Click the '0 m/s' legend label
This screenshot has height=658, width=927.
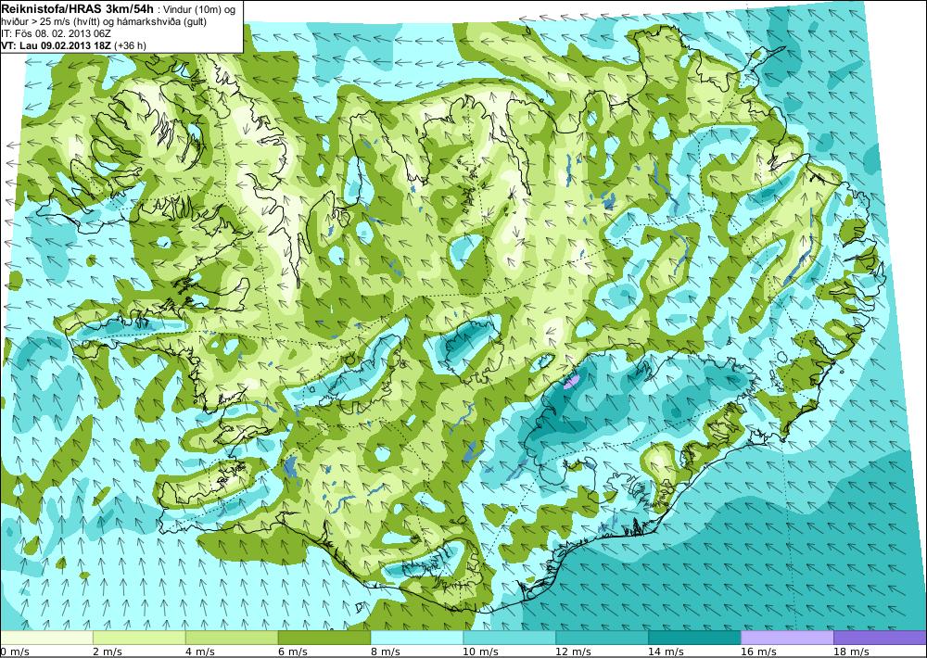15,652
